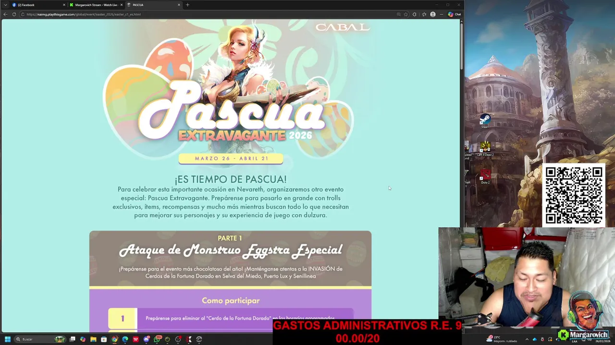Open Google Chrome from the taskbar
Image resolution: width=615 pixels, height=345 pixels.
pos(114,339)
